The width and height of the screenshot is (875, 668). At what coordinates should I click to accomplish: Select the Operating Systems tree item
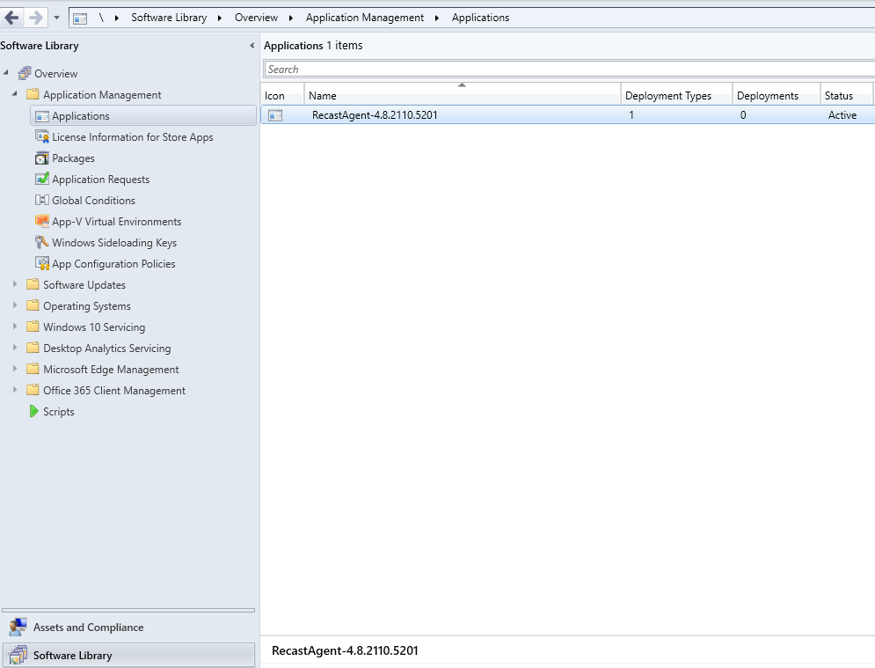tap(86, 306)
